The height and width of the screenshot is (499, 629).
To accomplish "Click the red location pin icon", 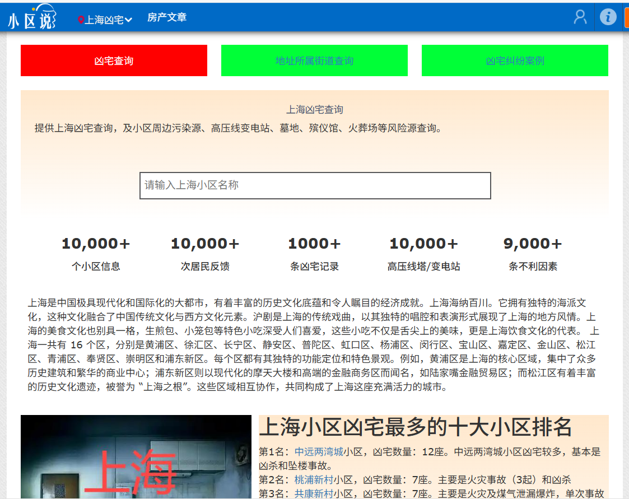I will tap(81, 20).
